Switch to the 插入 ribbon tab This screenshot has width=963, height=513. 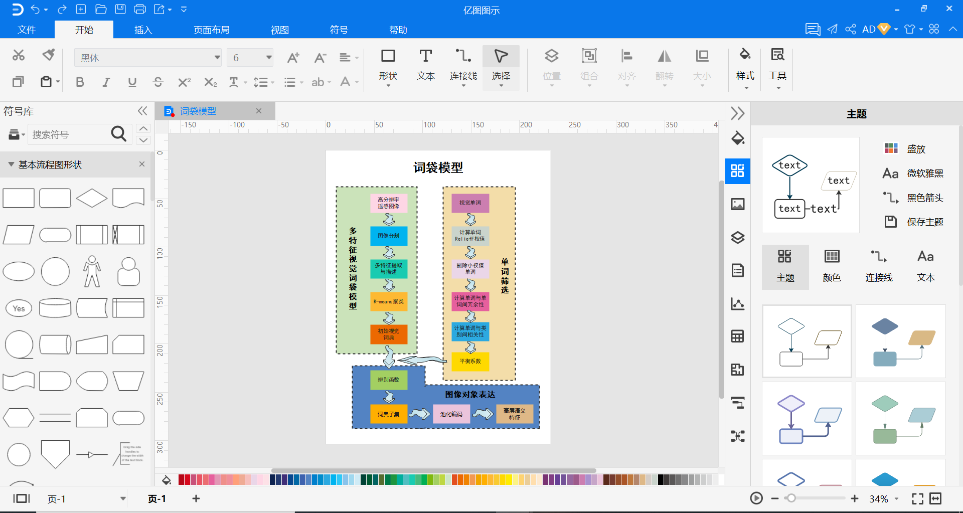pyautogui.click(x=143, y=30)
